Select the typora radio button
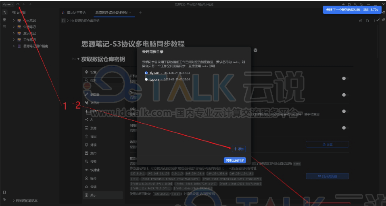386x206 pixels. pyautogui.click(x=146, y=79)
